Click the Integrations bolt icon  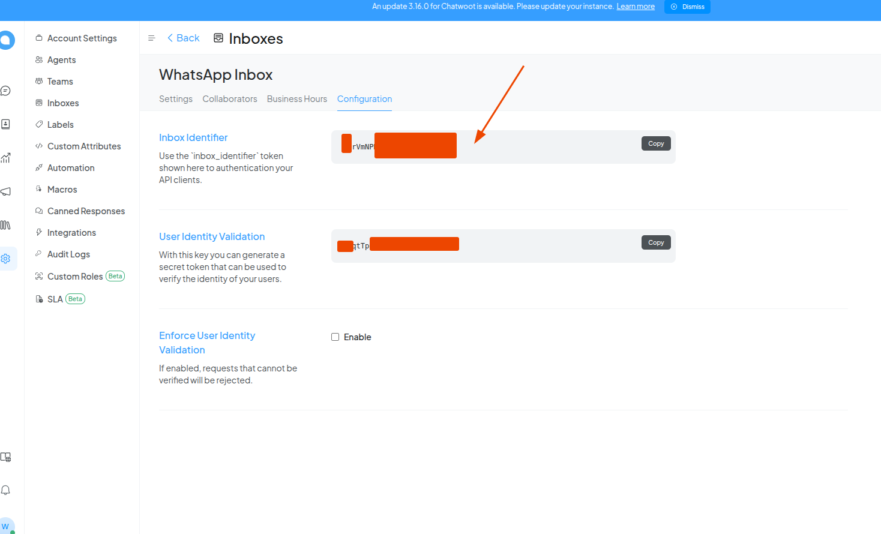pos(39,232)
